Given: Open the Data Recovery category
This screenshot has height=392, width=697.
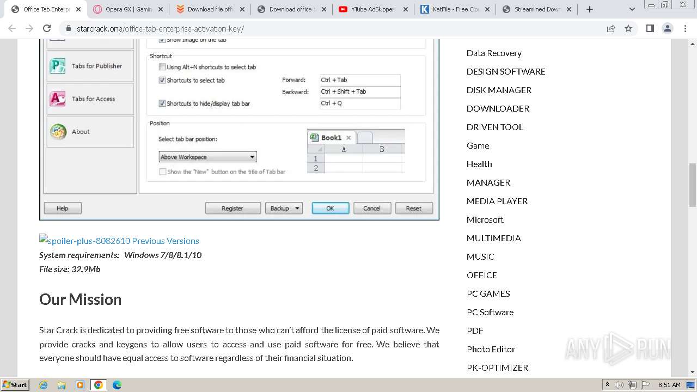Looking at the screenshot, I should pos(494,53).
